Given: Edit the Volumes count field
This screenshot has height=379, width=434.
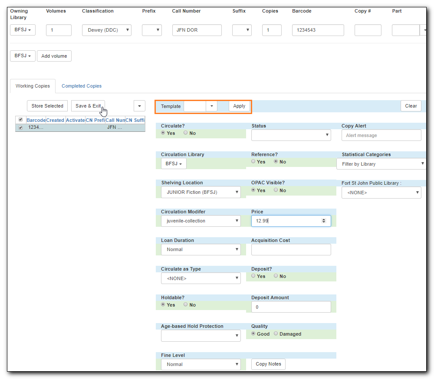Looking at the screenshot, I should (x=59, y=30).
